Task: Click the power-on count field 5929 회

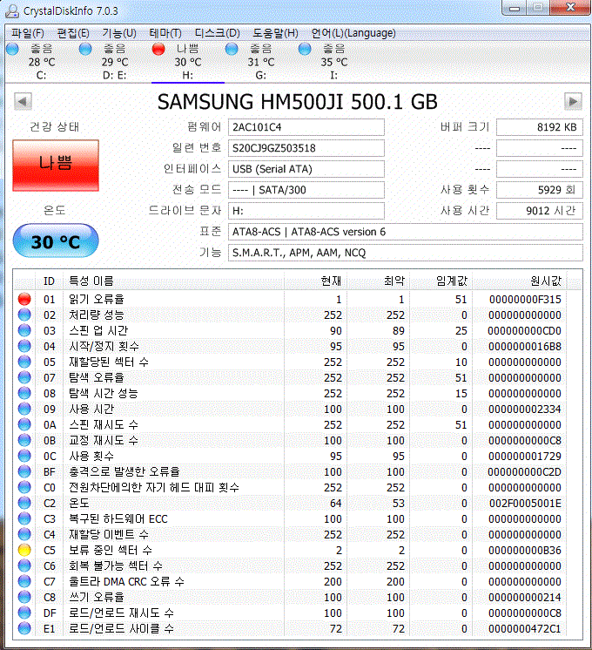Action: [540, 190]
